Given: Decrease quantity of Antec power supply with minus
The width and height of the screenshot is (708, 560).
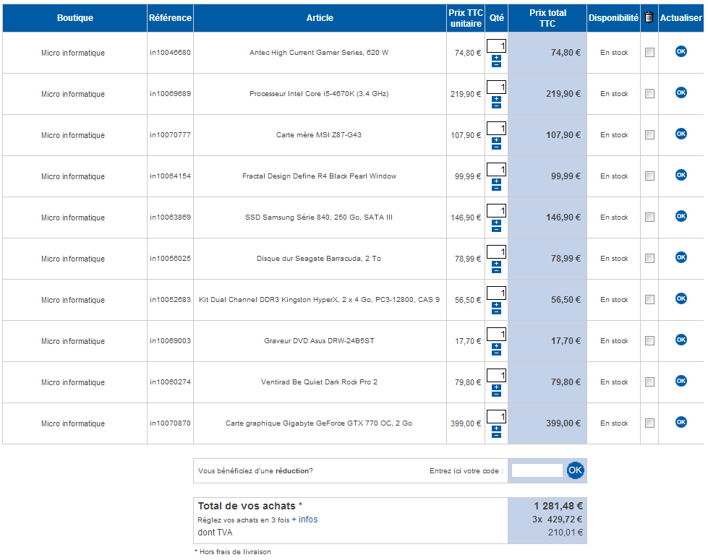Looking at the screenshot, I should (496, 64).
